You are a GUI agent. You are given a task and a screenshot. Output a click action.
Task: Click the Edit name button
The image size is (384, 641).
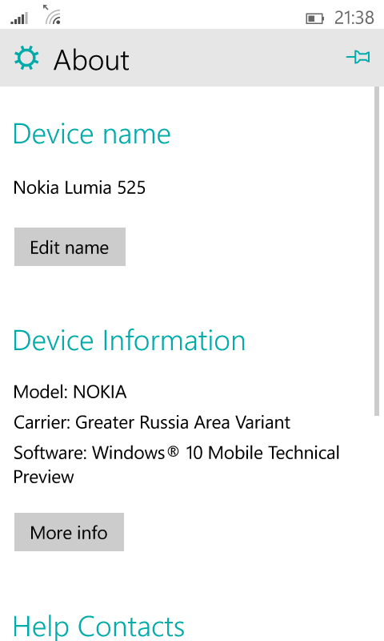[x=70, y=247]
